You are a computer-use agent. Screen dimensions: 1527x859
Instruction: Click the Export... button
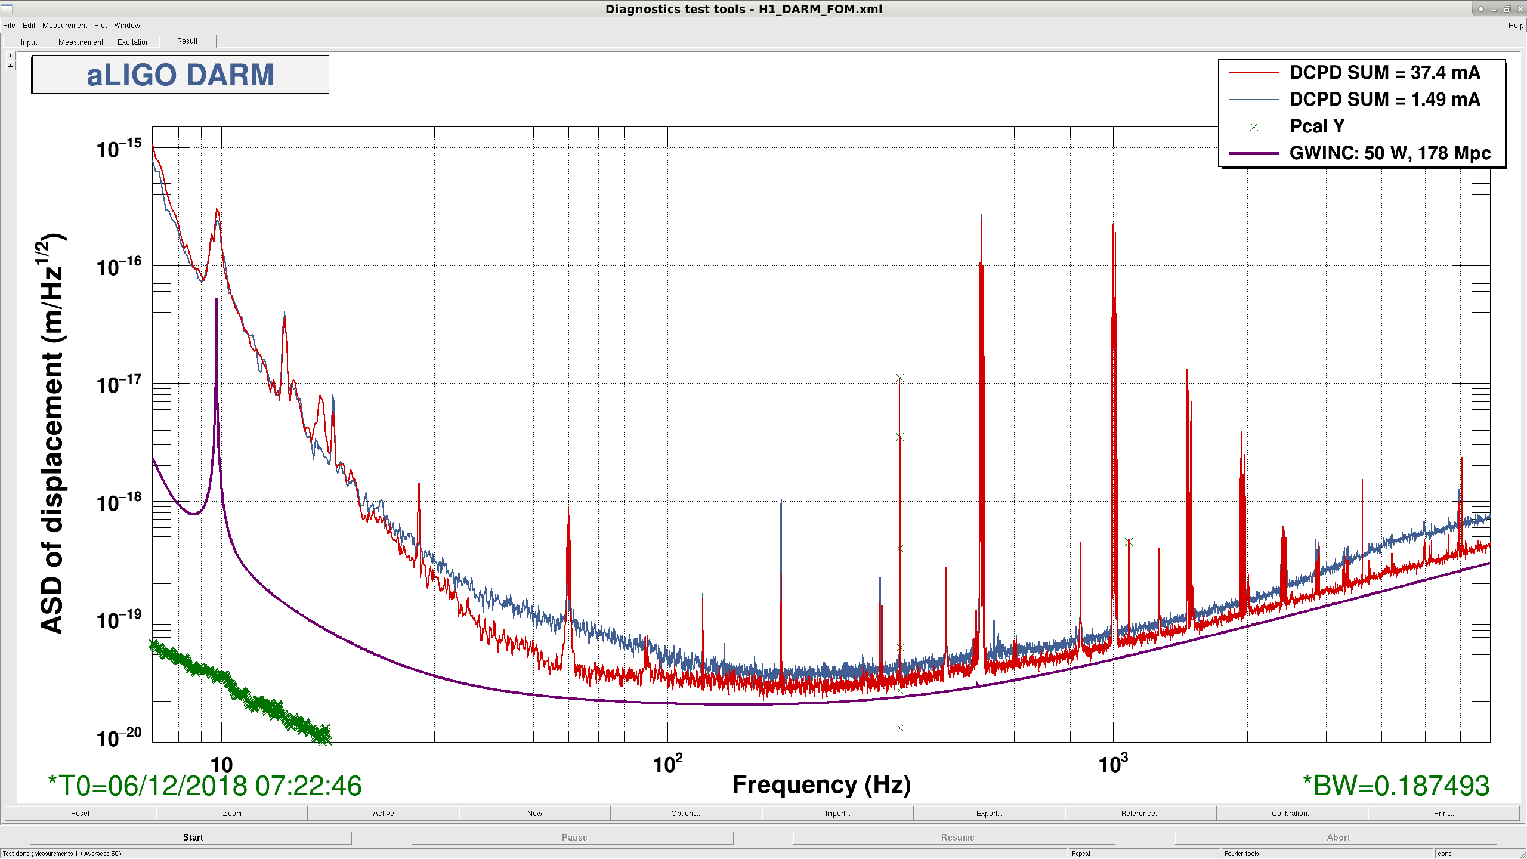[x=989, y=814]
